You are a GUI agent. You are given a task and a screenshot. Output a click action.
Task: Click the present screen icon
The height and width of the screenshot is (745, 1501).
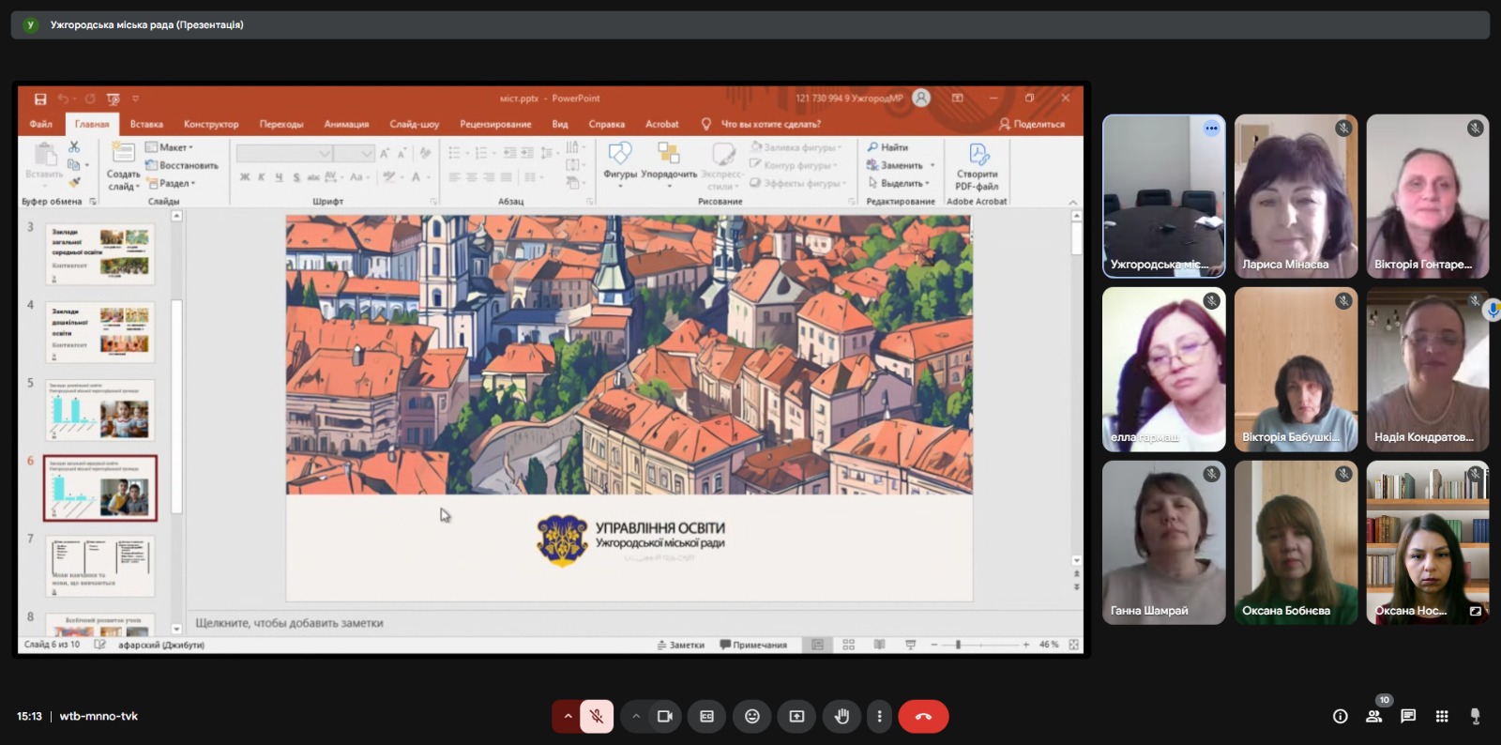796,716
